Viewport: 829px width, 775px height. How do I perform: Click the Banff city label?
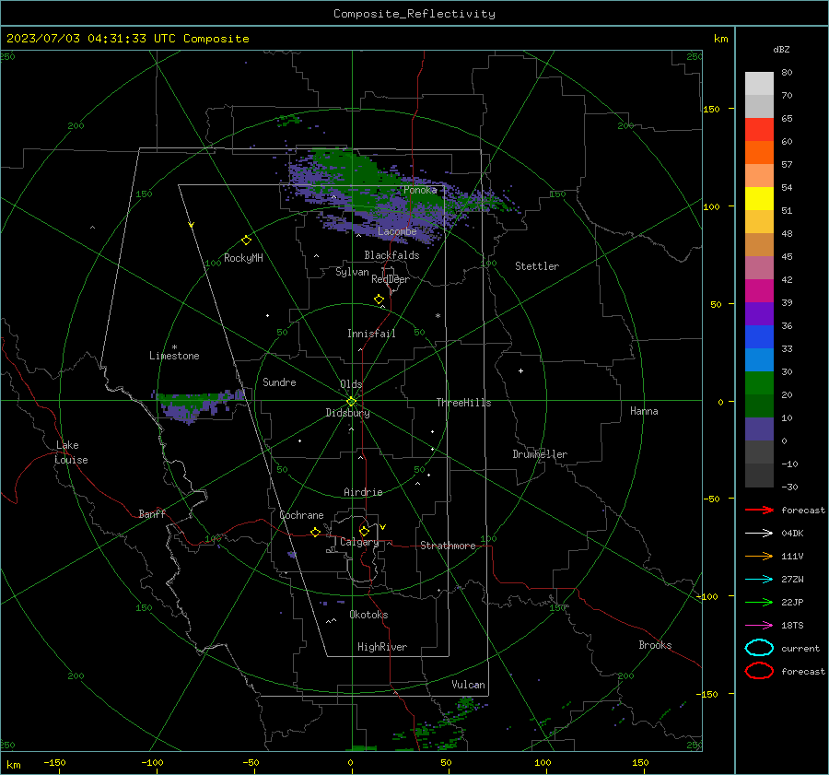pos(152,513)
